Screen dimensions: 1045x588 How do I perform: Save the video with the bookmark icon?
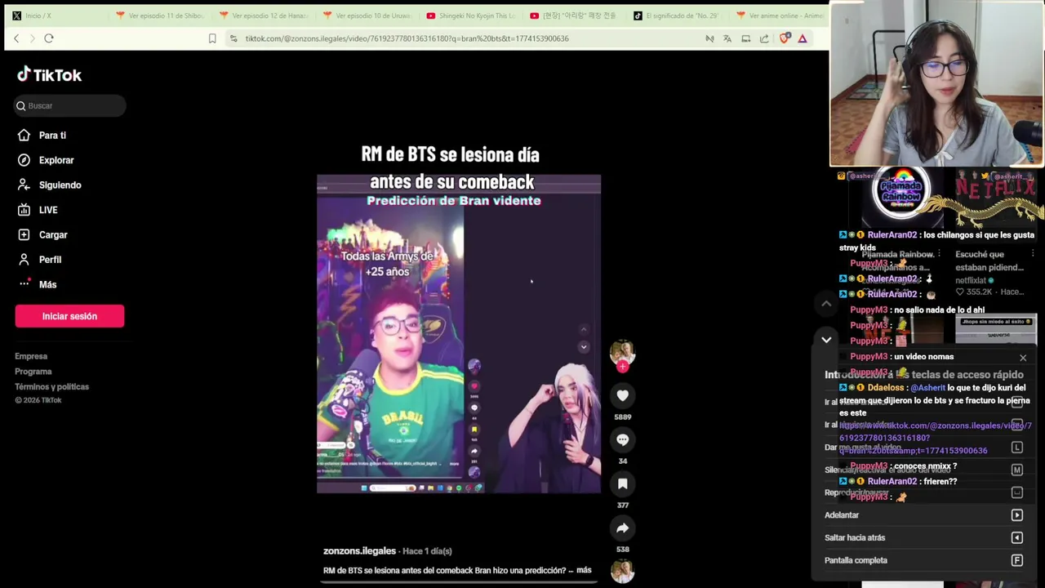click(x=622, y=483)
